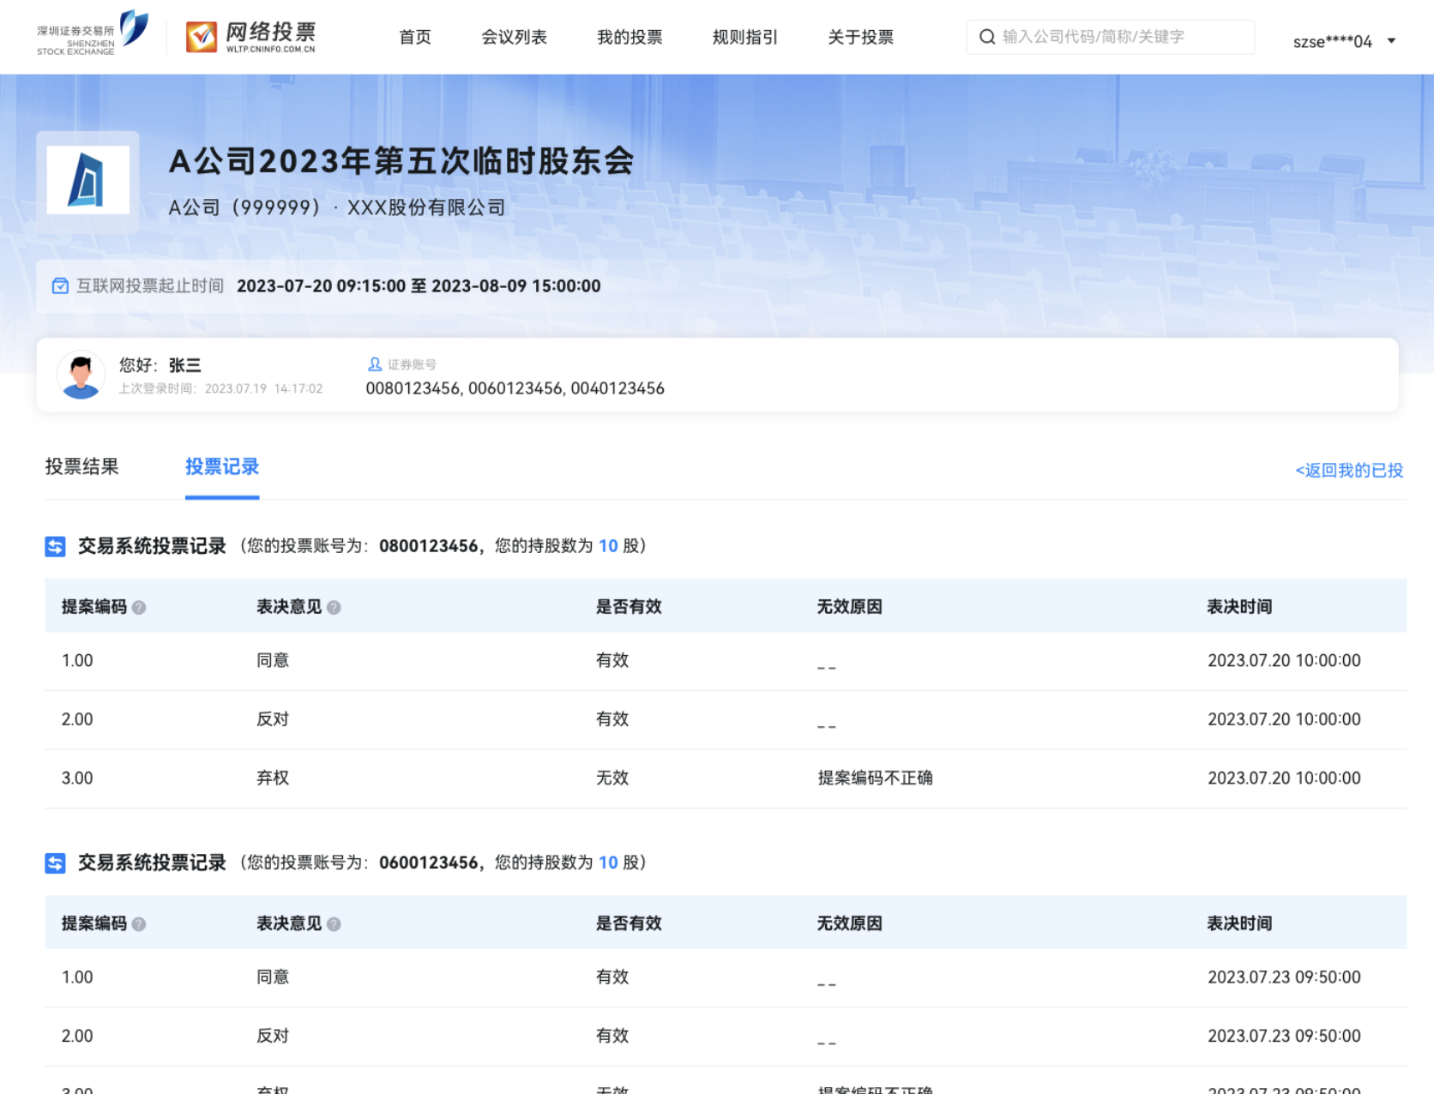Click the magnifier icon in the search bar
The image size is (1434, 1094).
coord(986,37)
